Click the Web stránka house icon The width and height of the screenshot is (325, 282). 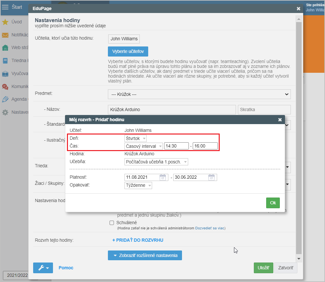click(5, 48)
